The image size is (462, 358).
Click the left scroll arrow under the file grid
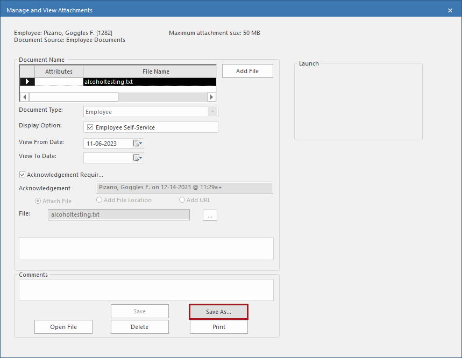[24, 97]
